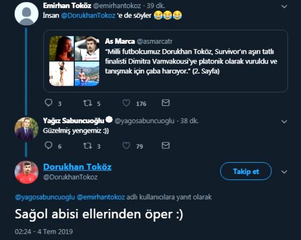The height and width of the screenshot is (240, 301).
Task: Reply to Yağız Sabuncuoğlu's tweet
Action: coord(48,146)
